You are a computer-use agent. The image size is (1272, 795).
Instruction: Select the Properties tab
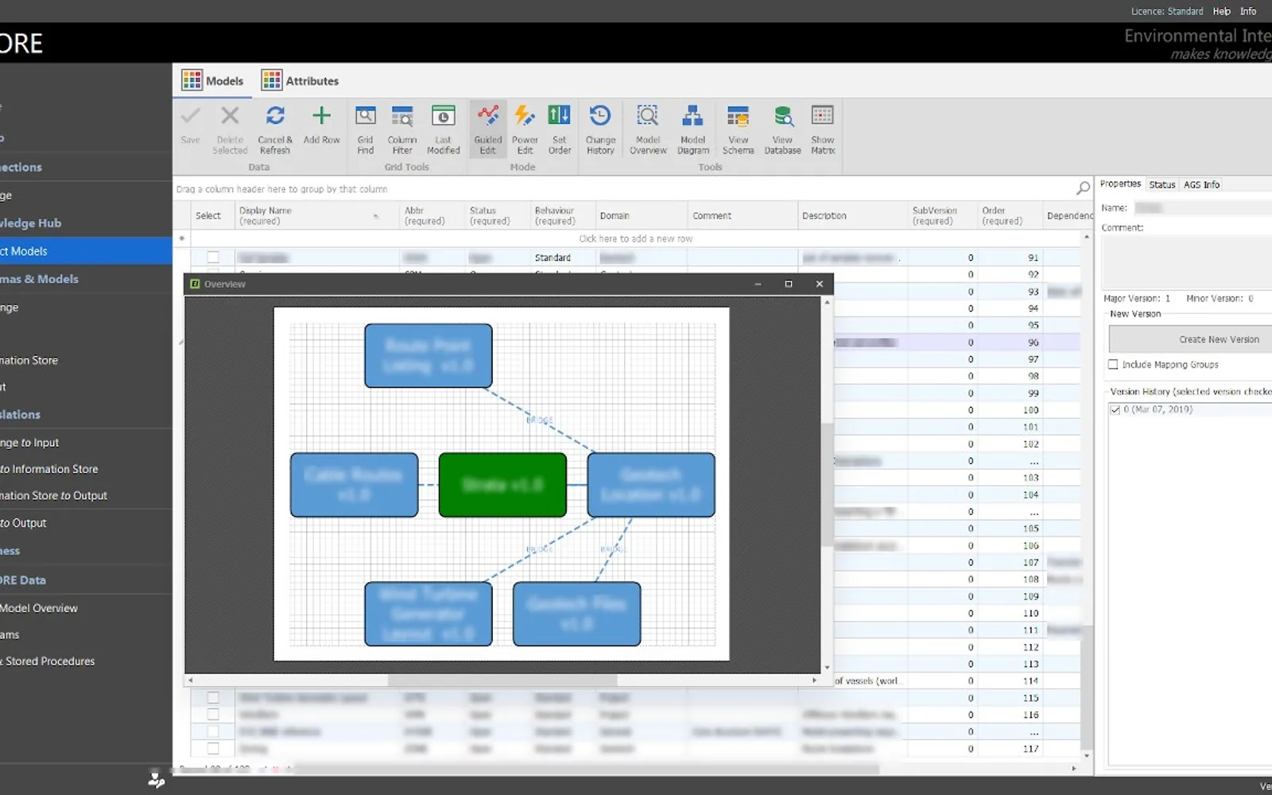[1120, 184]
